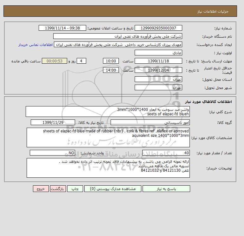Click the label شرح کلی نیاز

pos(221,112)
